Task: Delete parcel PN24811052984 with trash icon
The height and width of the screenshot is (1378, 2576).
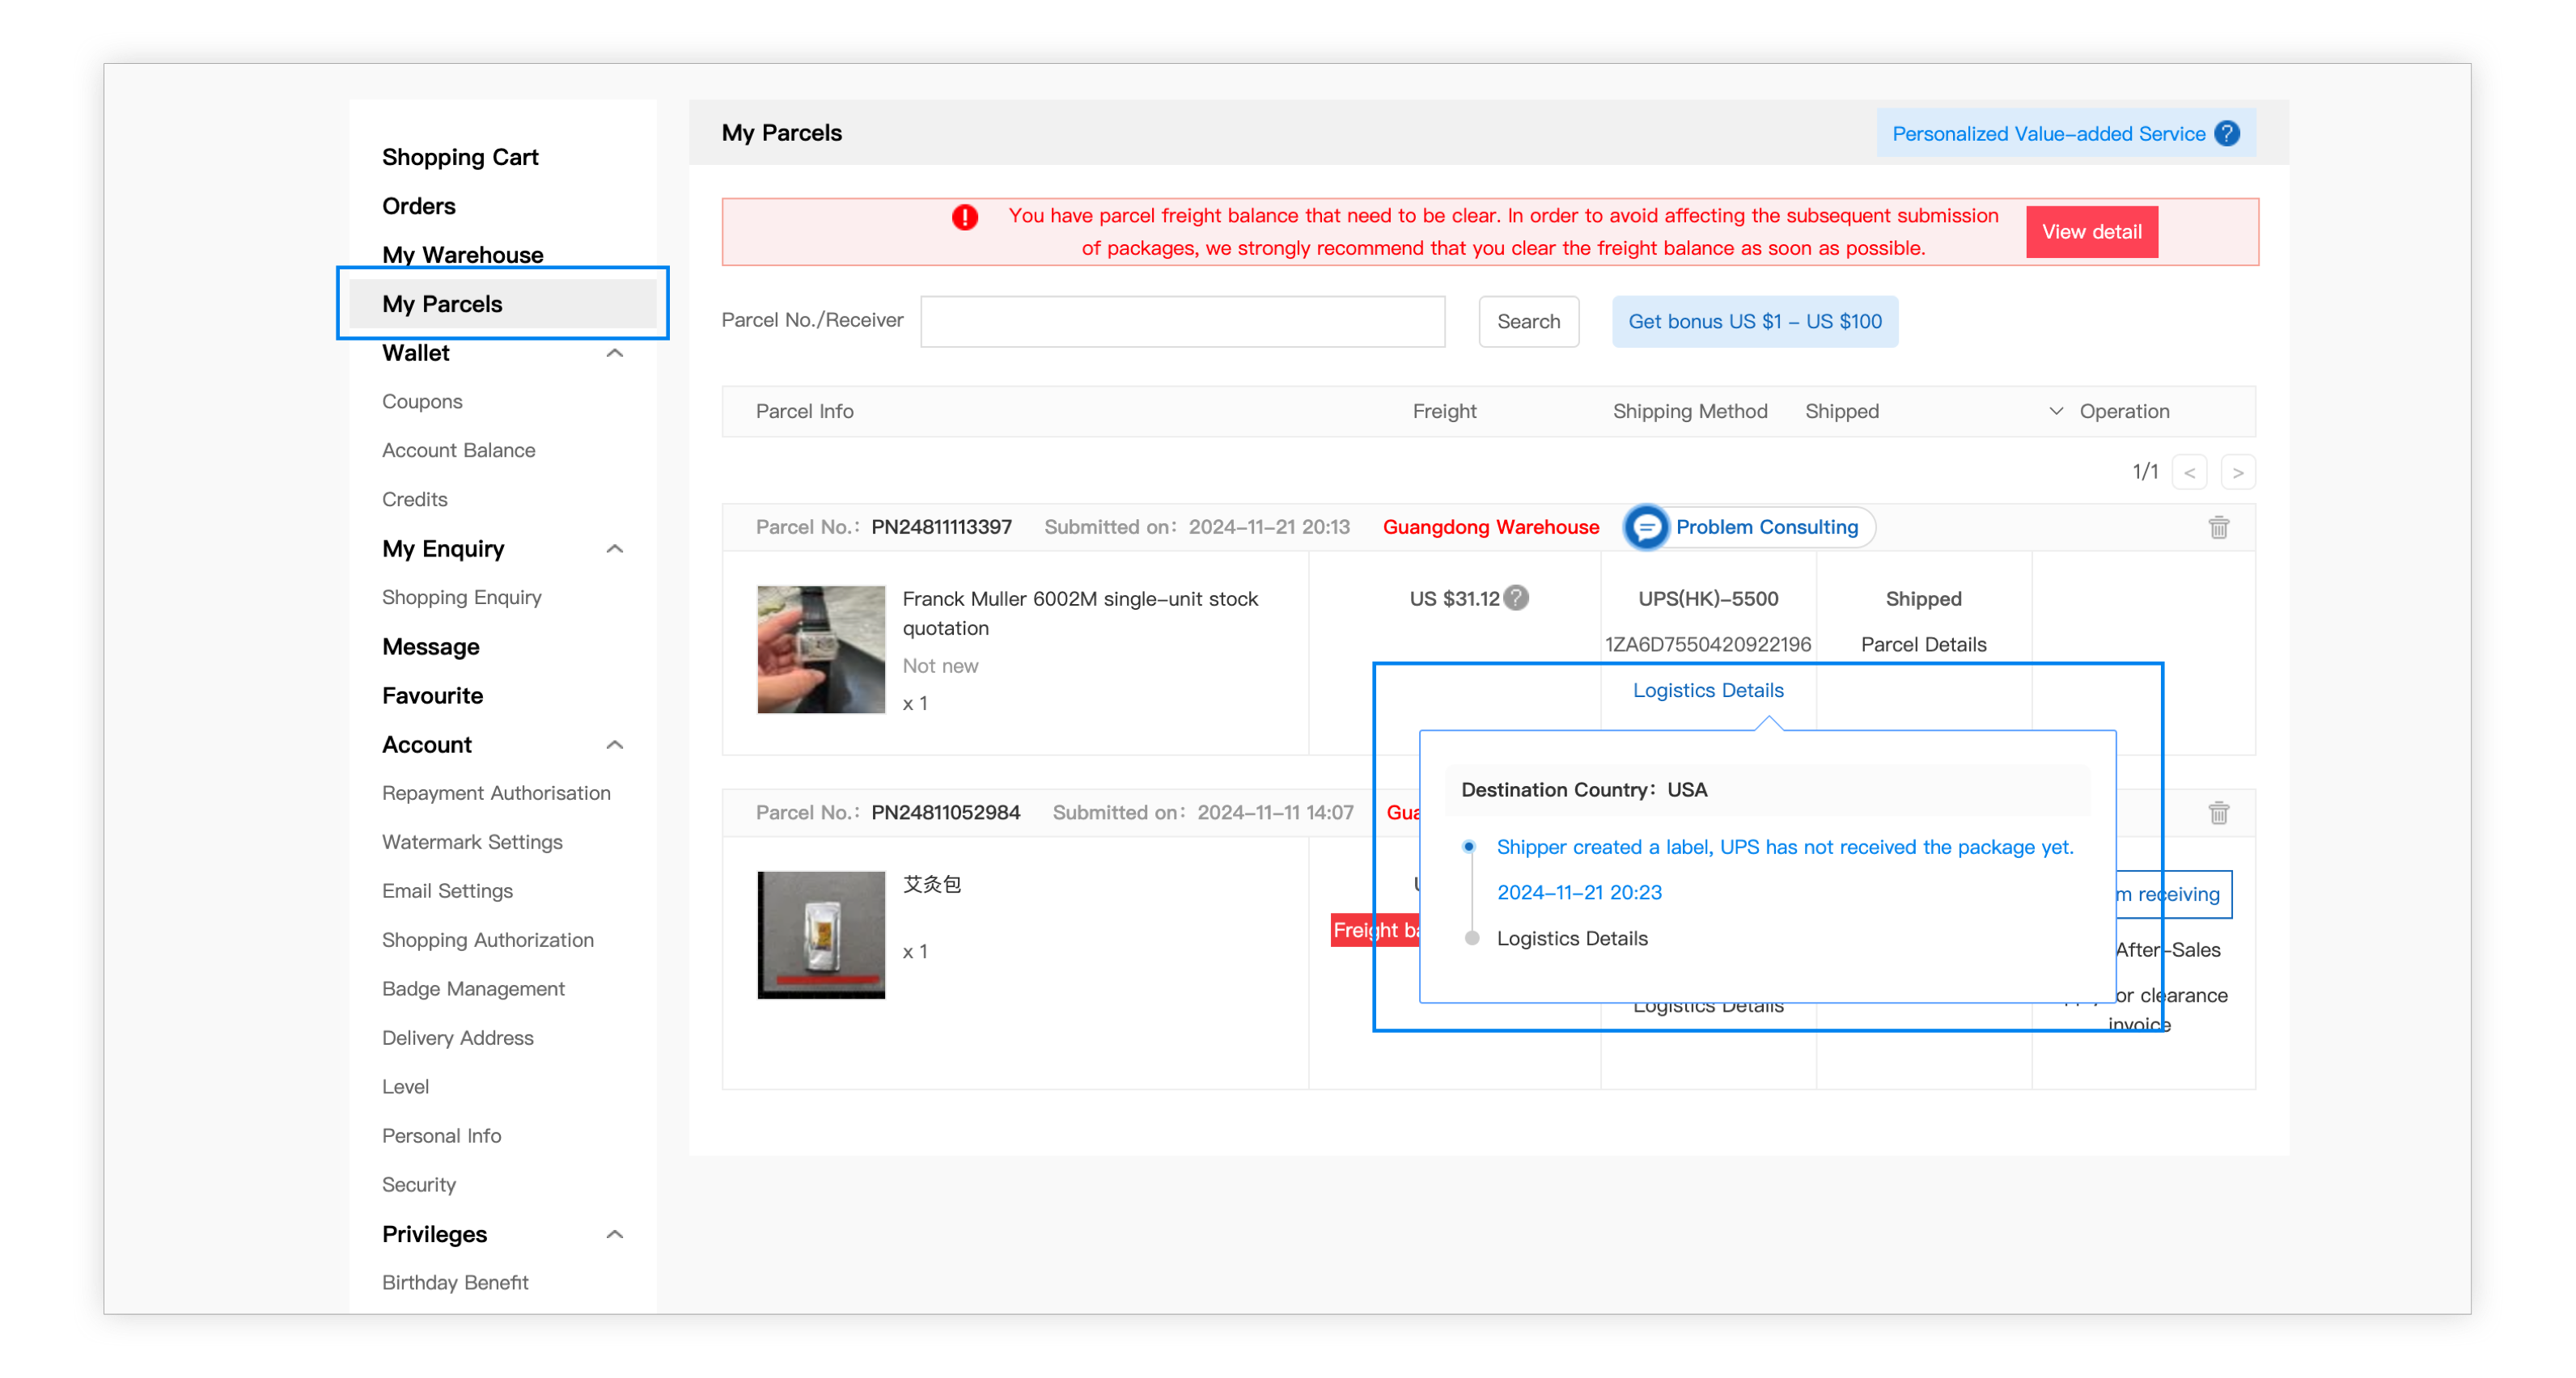Action: point(2218,813)
